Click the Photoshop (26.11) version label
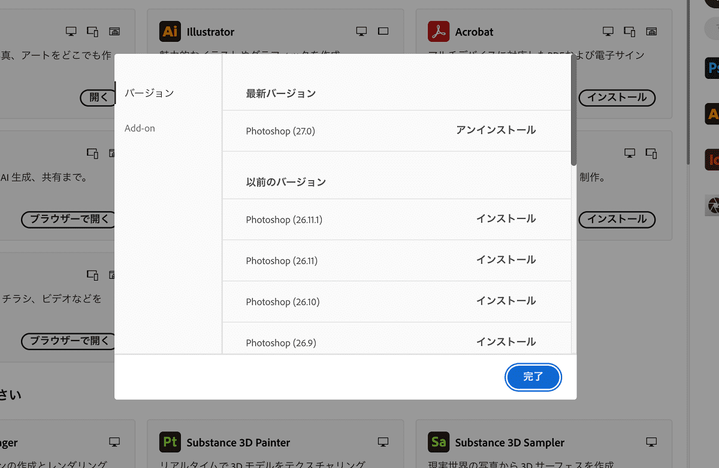Image resolution: width=719 pixels, height=468 pixels. [x=282, y=261]
